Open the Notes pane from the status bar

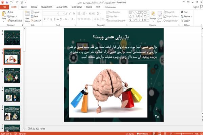point(130,134)
